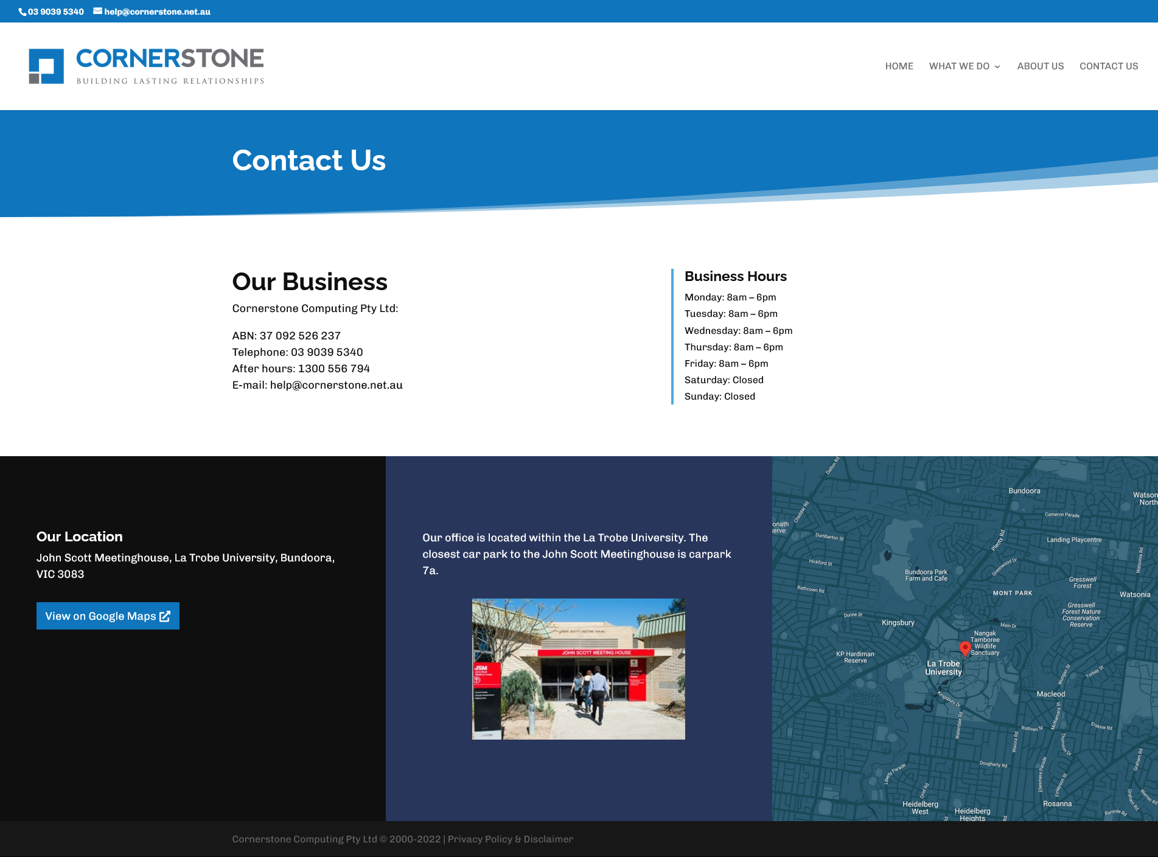Screen dimensions: 1158x857
Task: Open the Privacy Policy & Disclaimer link
Action: click(x=511, y=839)
